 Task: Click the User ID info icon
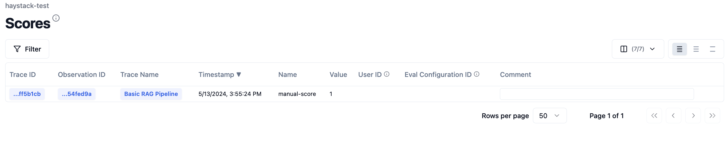point(387,74)
